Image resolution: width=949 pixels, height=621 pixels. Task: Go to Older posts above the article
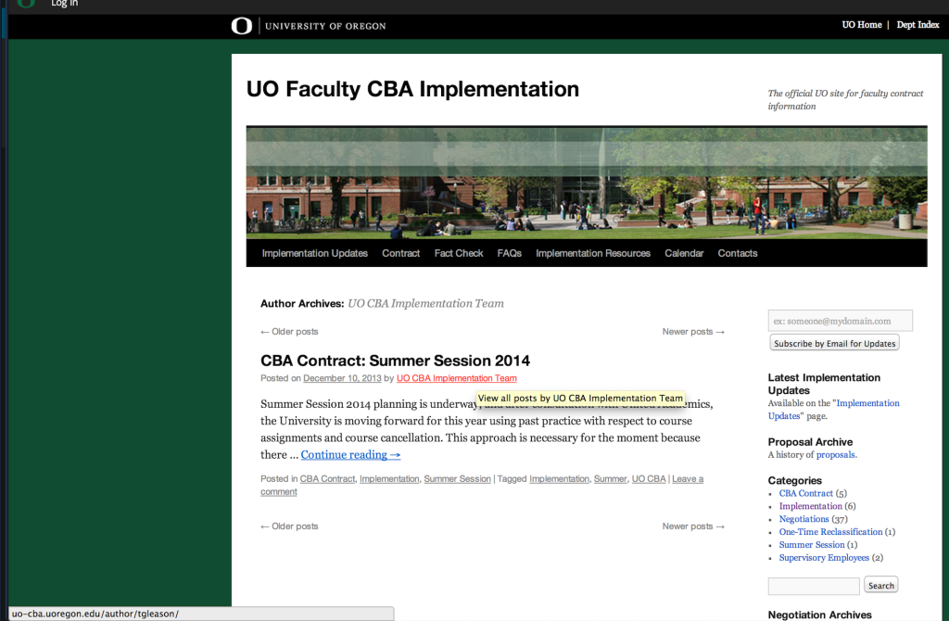289,332
